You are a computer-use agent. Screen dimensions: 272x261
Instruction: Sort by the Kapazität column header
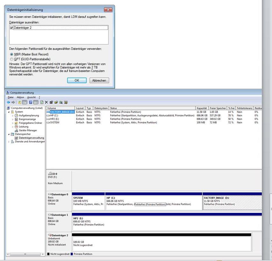tap(202, 108)
